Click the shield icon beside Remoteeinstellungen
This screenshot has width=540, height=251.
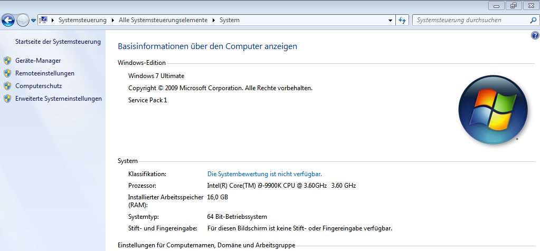(x=7, y=74)
